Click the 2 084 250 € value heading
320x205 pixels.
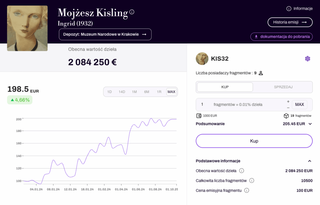coord(92,62)
